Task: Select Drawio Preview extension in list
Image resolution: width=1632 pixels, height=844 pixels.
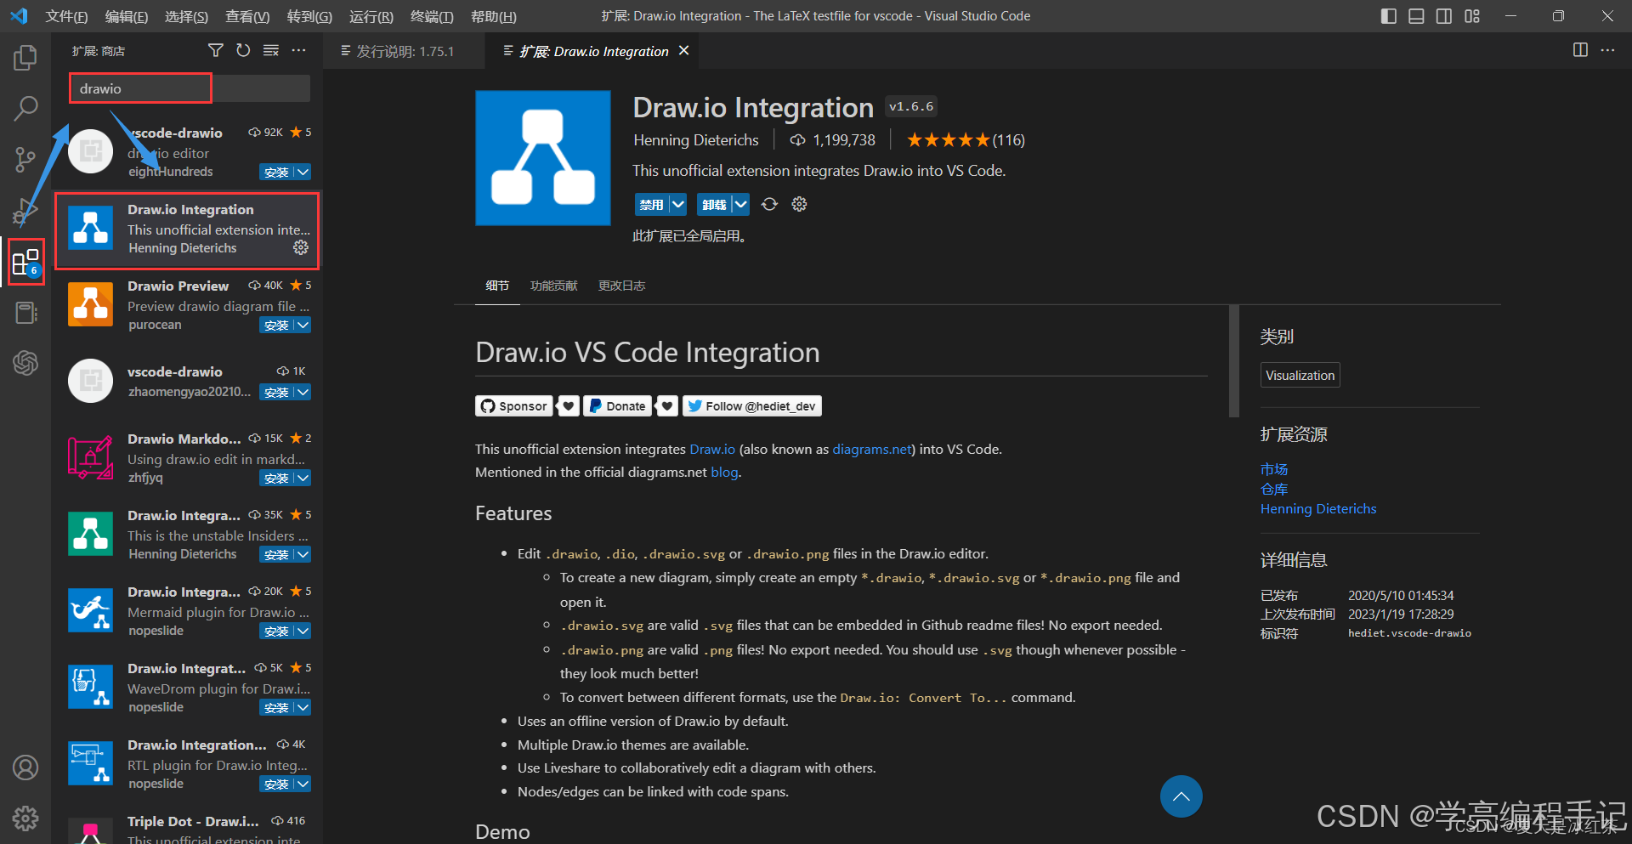Action: click(x=189, y=304)
